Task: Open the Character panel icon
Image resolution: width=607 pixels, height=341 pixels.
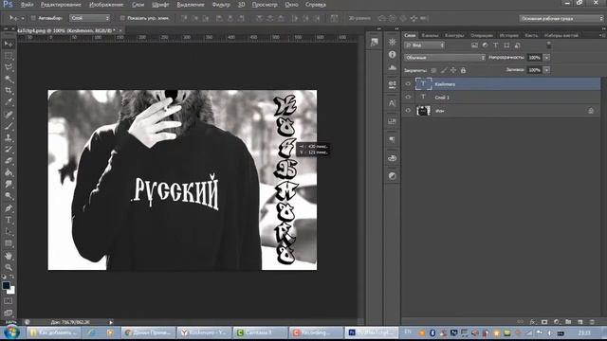Action: coord(392,103)
